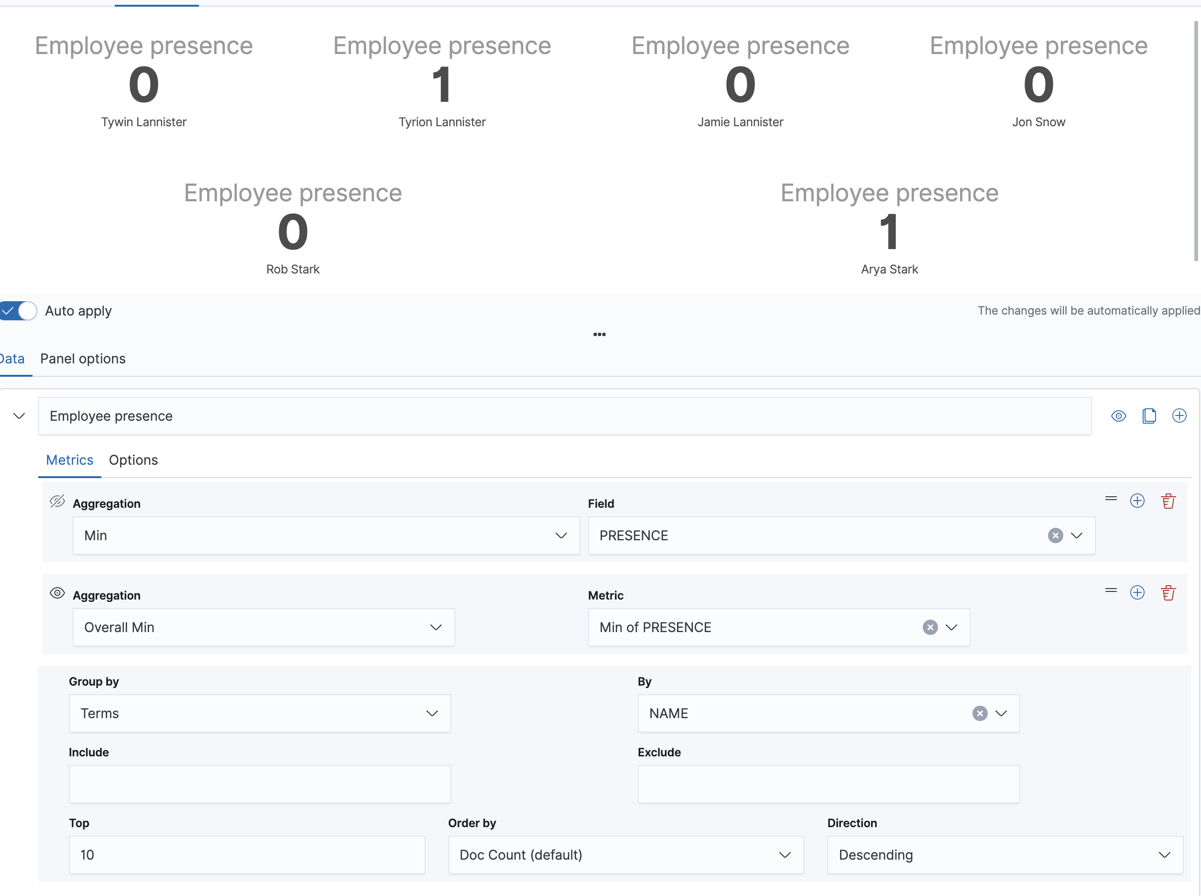1201x896 pixels.
Task: Collapse the Employee presence series chevron
Action: [20, 416]
